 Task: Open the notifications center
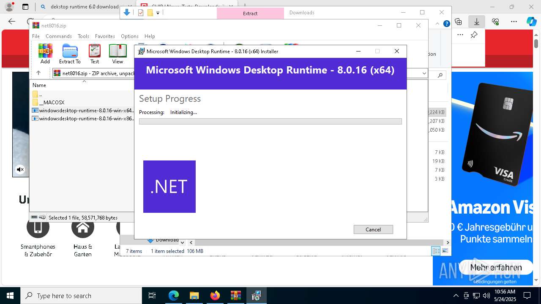(527, 296)
